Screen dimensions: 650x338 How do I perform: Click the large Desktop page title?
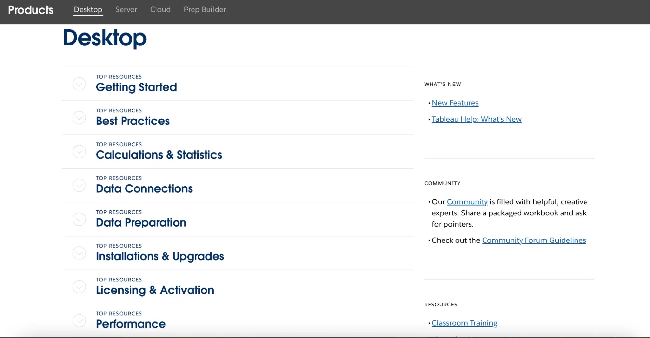[x=105, y=38]
